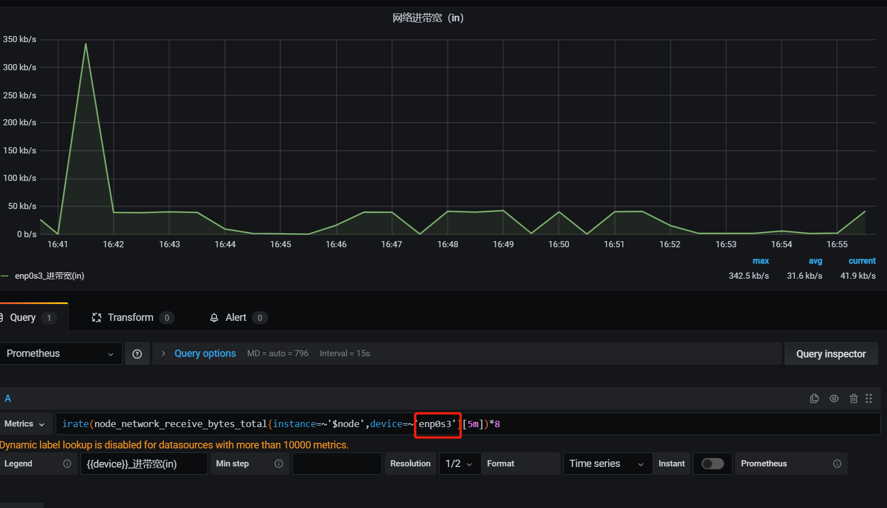Sort legend by avg column
The image size is (887, 508).
tap(816, 261)
